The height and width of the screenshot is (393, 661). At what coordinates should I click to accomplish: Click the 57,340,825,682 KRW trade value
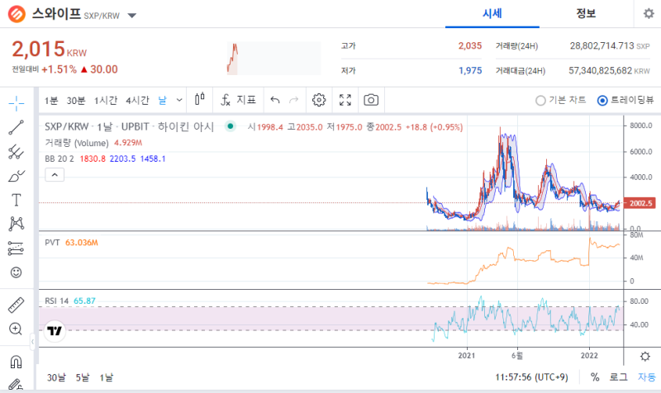609,70
